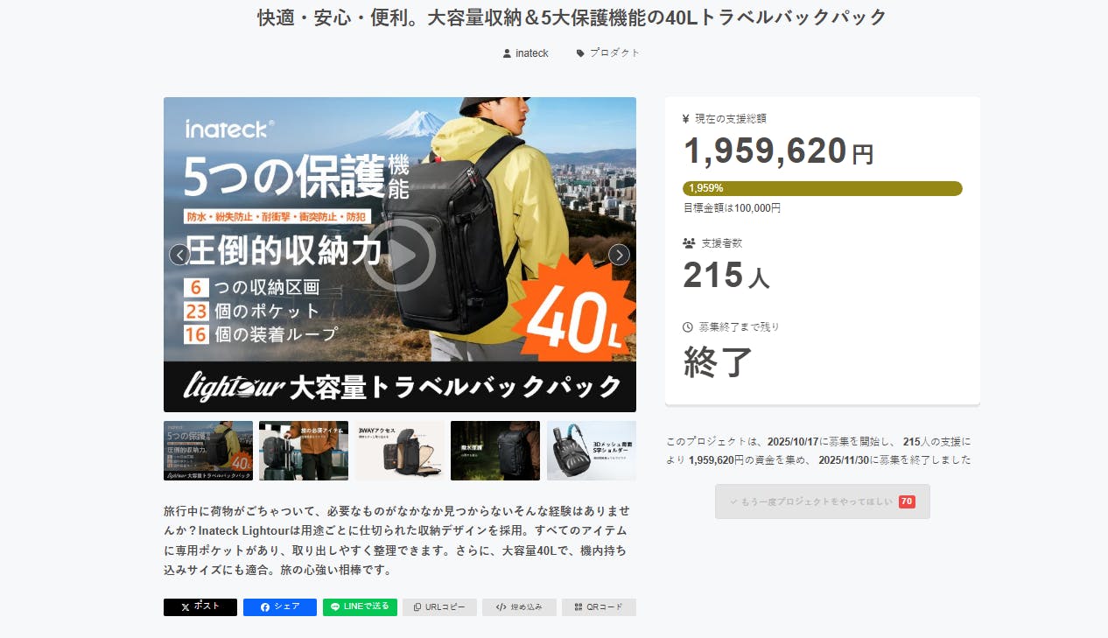Image resolution: width=1108 pixels, height=638 pixels.
Task: Share the project on X via ポスト
Action: click(x=200, y=607)
